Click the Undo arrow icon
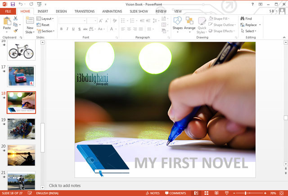288x196 pixels. tap(21, 4)
